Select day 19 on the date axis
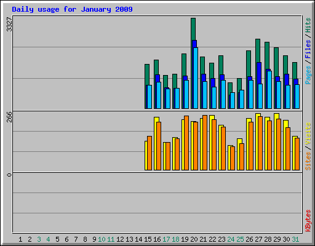Viewport: 315px width, 246px height. [x=185, y=239]
